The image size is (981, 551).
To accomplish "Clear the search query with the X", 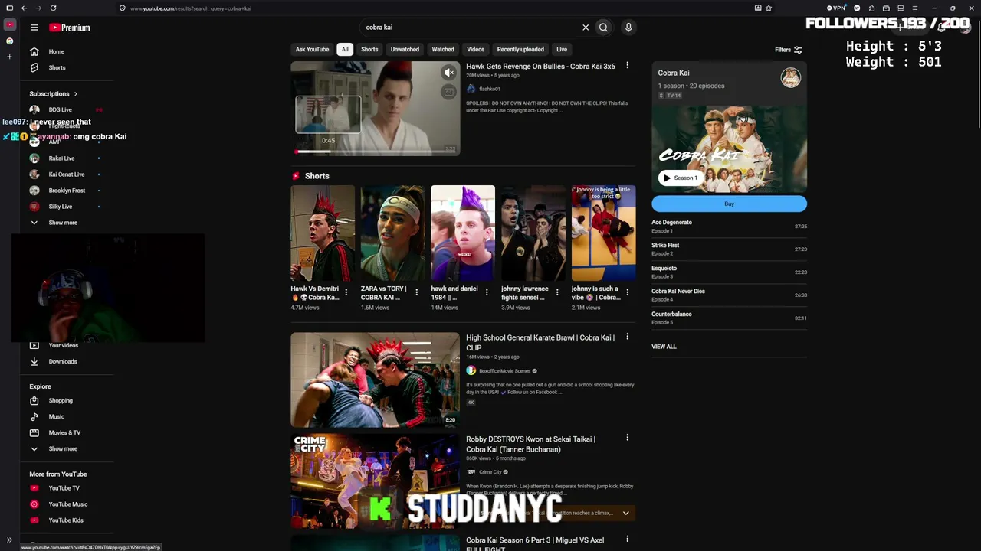I will coord(586,28).
